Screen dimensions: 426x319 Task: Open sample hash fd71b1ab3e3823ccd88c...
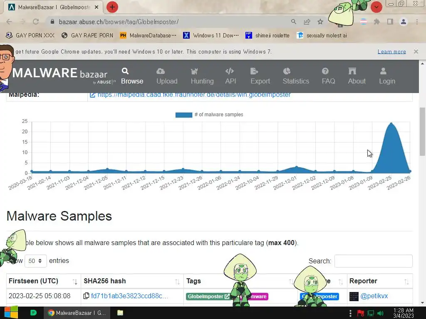click(x=130, y=296)
